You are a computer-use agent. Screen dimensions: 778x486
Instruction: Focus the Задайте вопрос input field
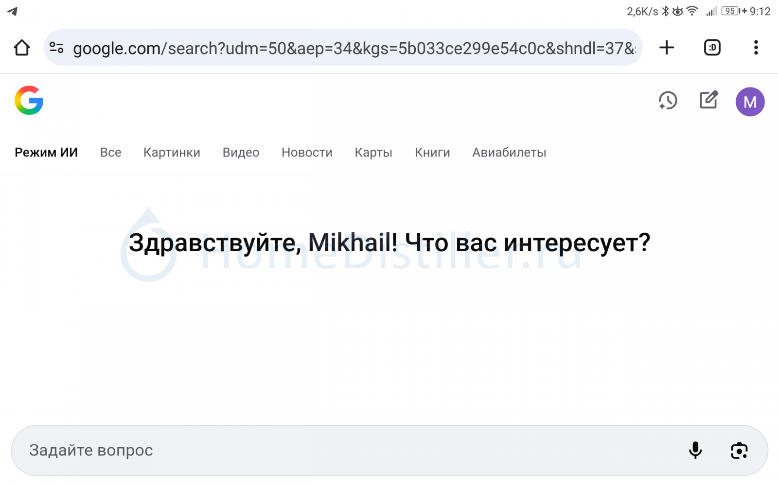pos(340,451)
